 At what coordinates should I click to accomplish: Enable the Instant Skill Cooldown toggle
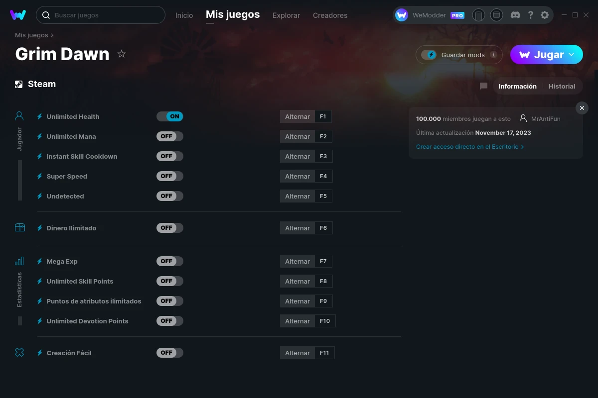[x=170, y=156]
